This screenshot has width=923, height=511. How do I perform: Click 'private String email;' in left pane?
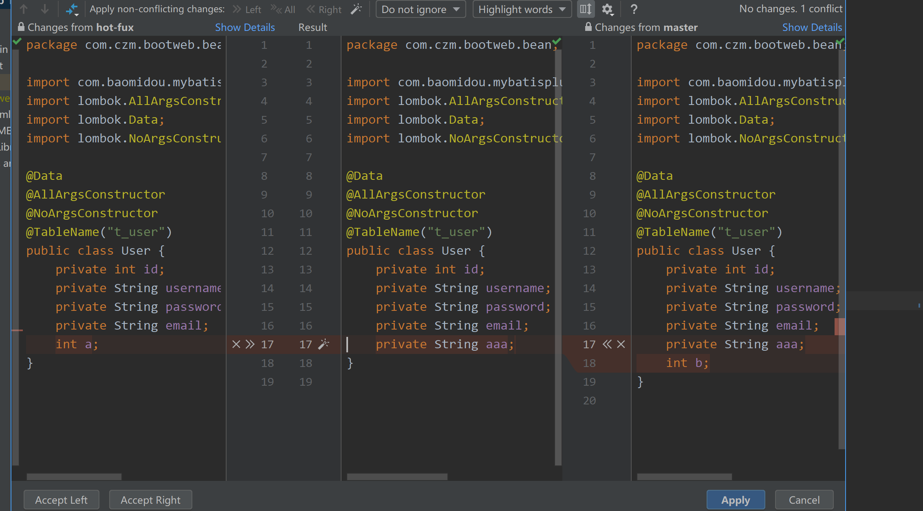(132, 325)
